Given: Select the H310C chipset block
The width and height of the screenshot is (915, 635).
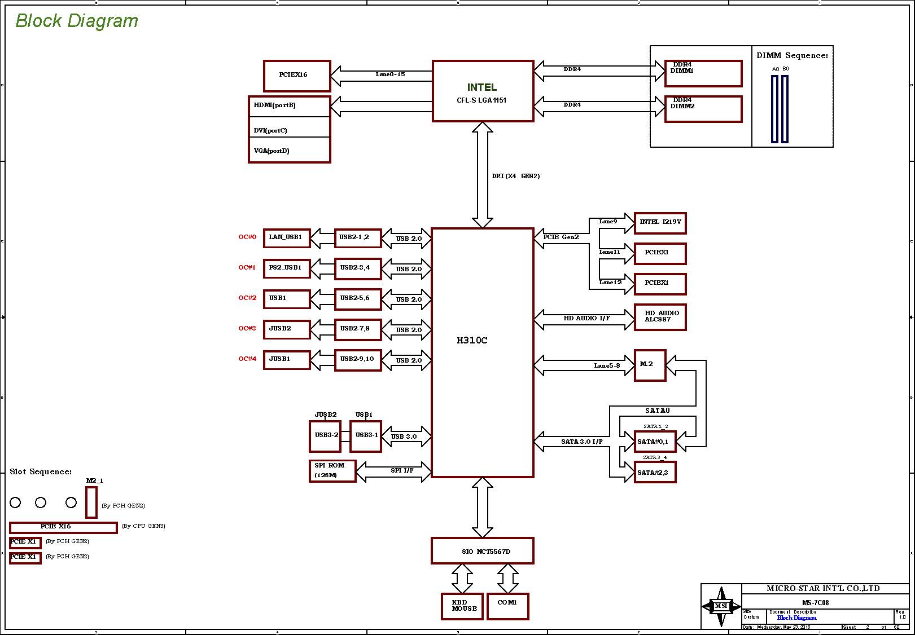Looking at the screenshot, I should tap(483, 352).
